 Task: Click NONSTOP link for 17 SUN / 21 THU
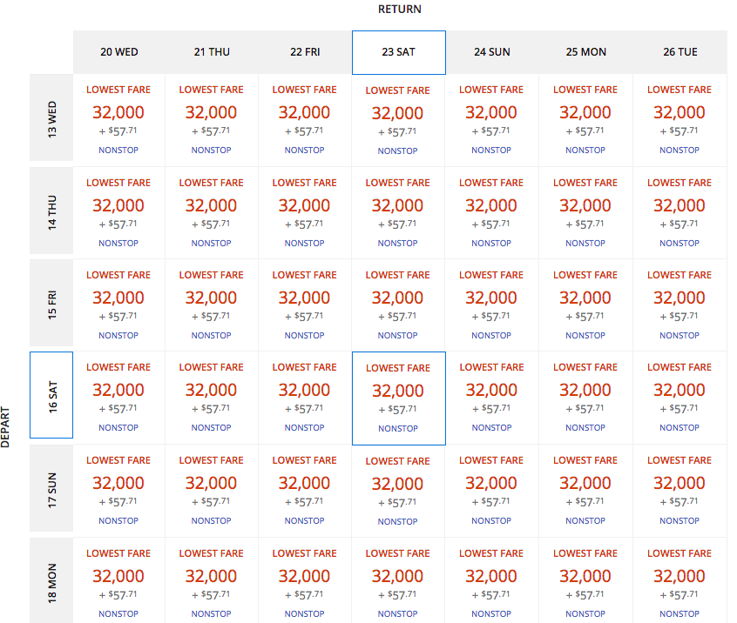pyautogui.click(x=212, y=521)
